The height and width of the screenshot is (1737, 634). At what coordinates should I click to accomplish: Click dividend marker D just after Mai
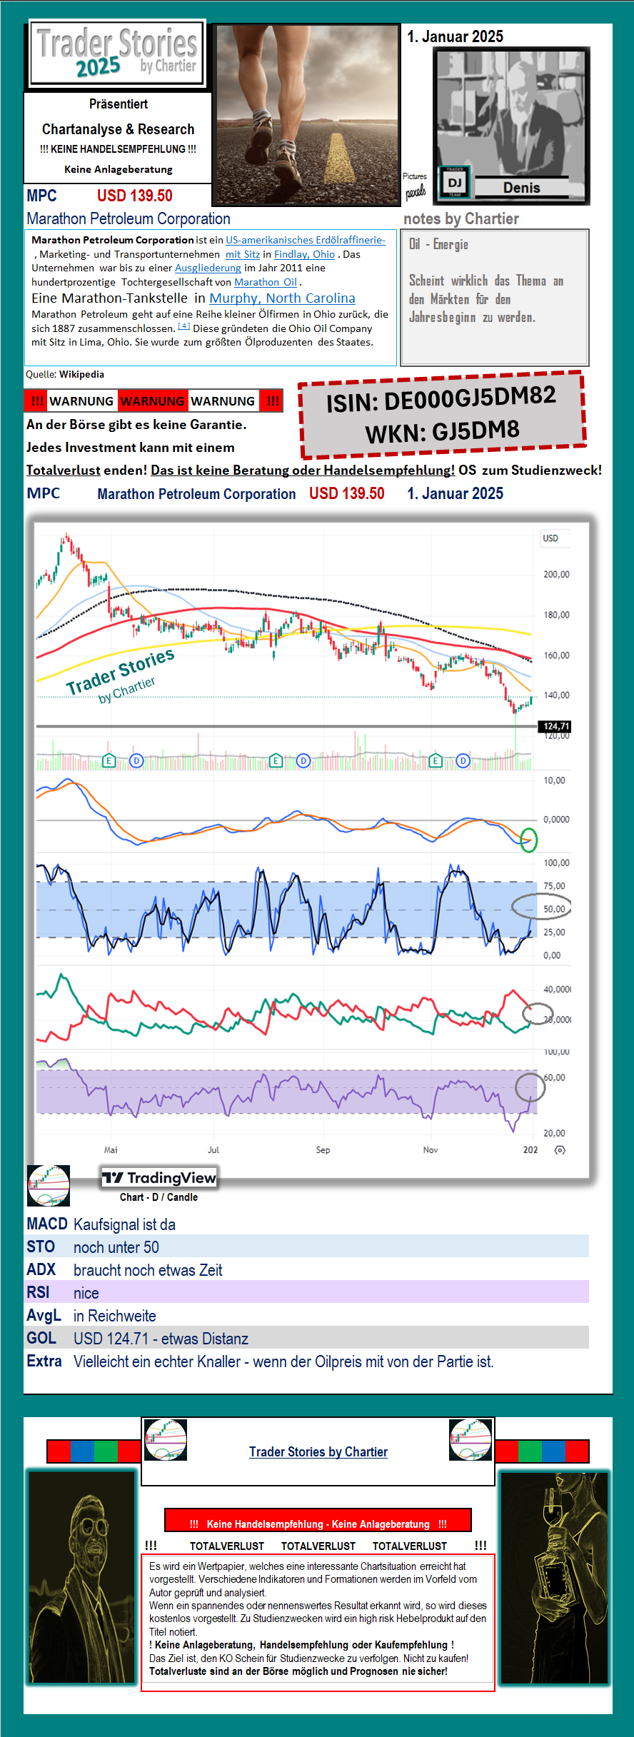coord(136,761)
